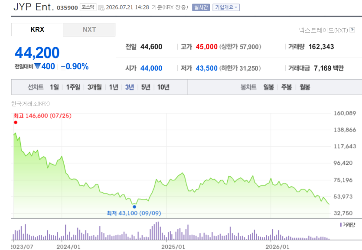Click the 2025/01 x-axis label

coord(173,247)
